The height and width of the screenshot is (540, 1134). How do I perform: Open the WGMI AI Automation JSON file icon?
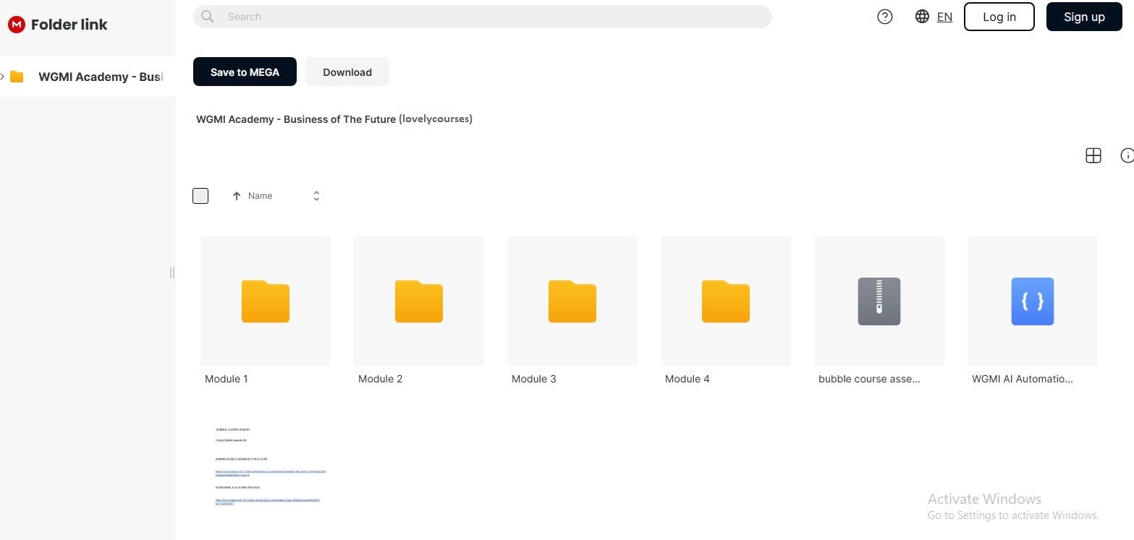coord(1032,301)
